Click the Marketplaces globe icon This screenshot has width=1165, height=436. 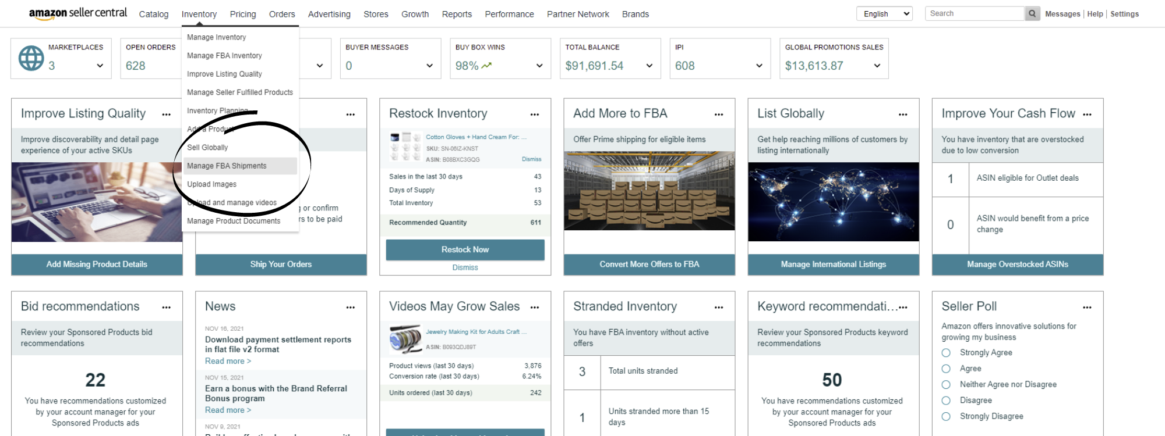pos(31,58)
